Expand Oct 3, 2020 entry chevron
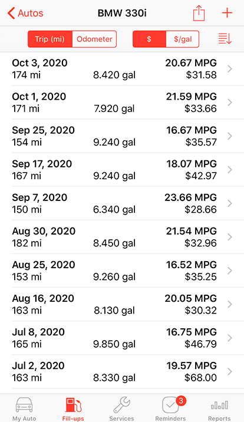Screen dimensions: 244x422 (229, 69)
